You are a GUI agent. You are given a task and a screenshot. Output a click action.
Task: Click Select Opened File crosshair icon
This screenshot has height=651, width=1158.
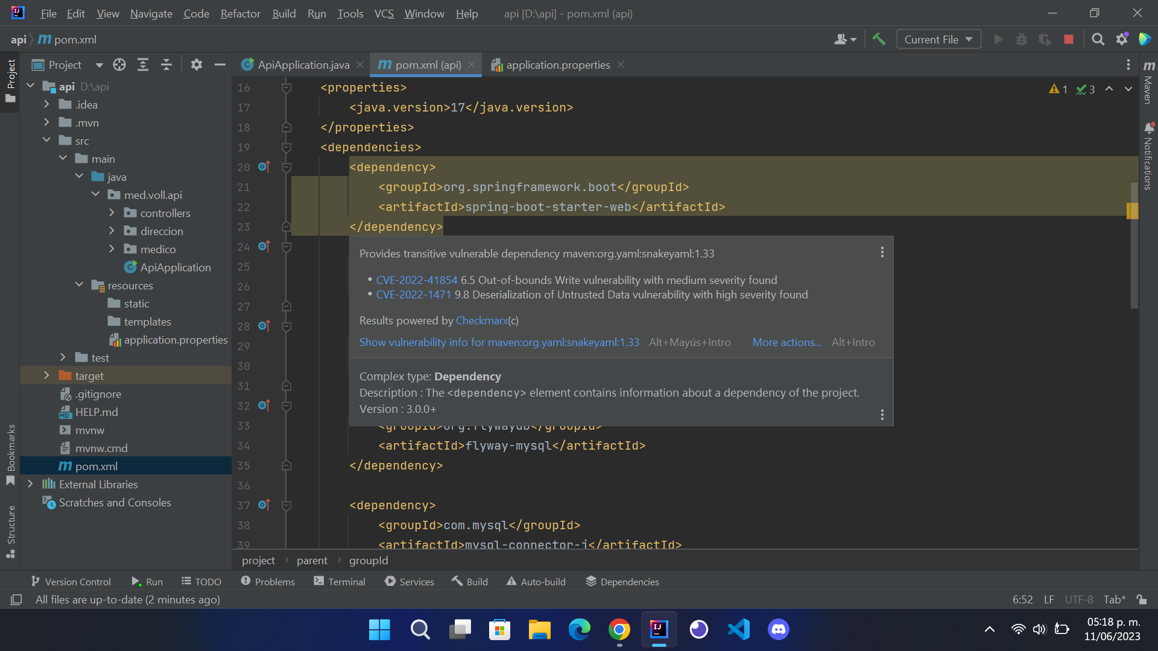(x=119, y=64)
